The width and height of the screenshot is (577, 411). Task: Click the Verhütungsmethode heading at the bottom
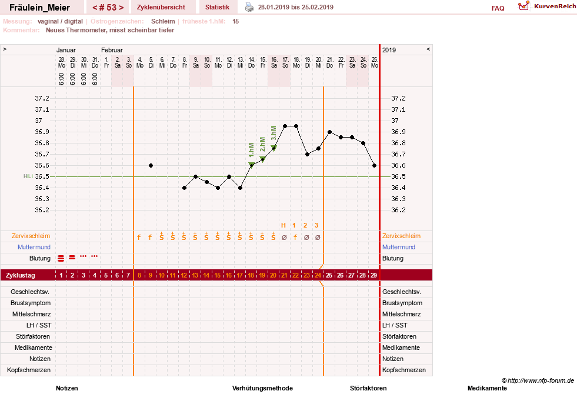tap(262, 388)
